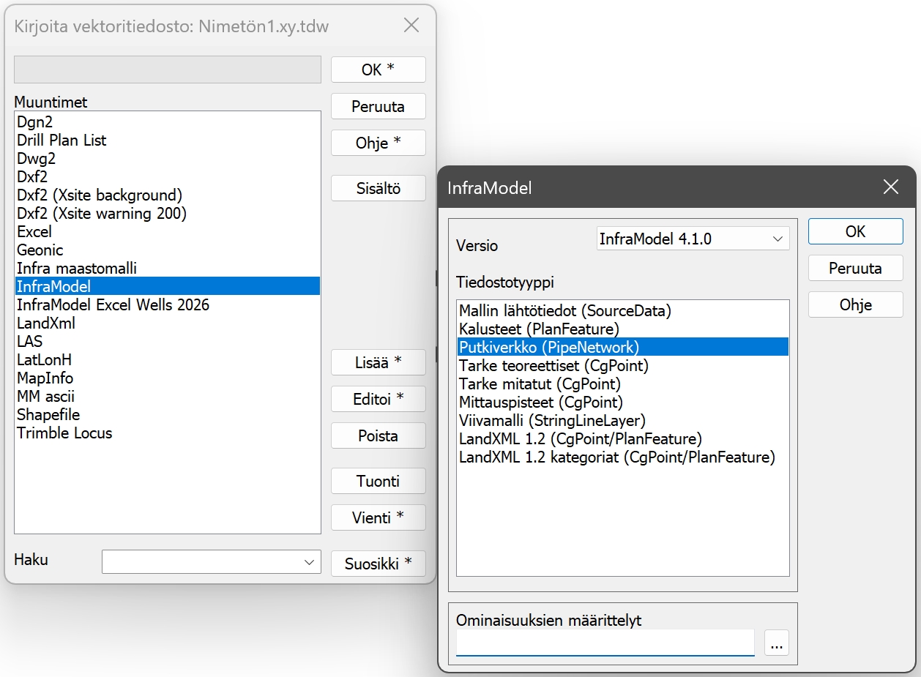Select LandXML 1.2 (CgPoint/PlanFeature)
Image resolution: width=921 pixels, height=677 pixels.
[623, 438]
